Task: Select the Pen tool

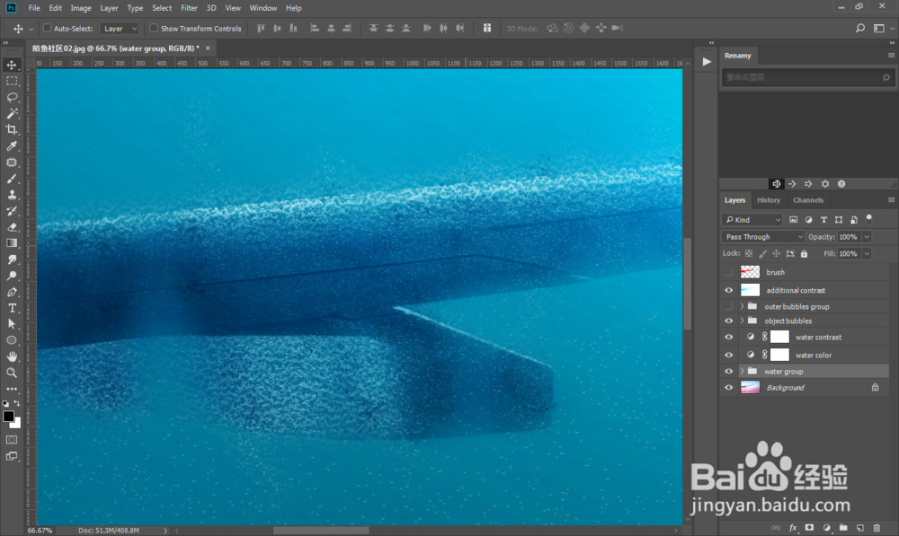Action: click(12, 292)
